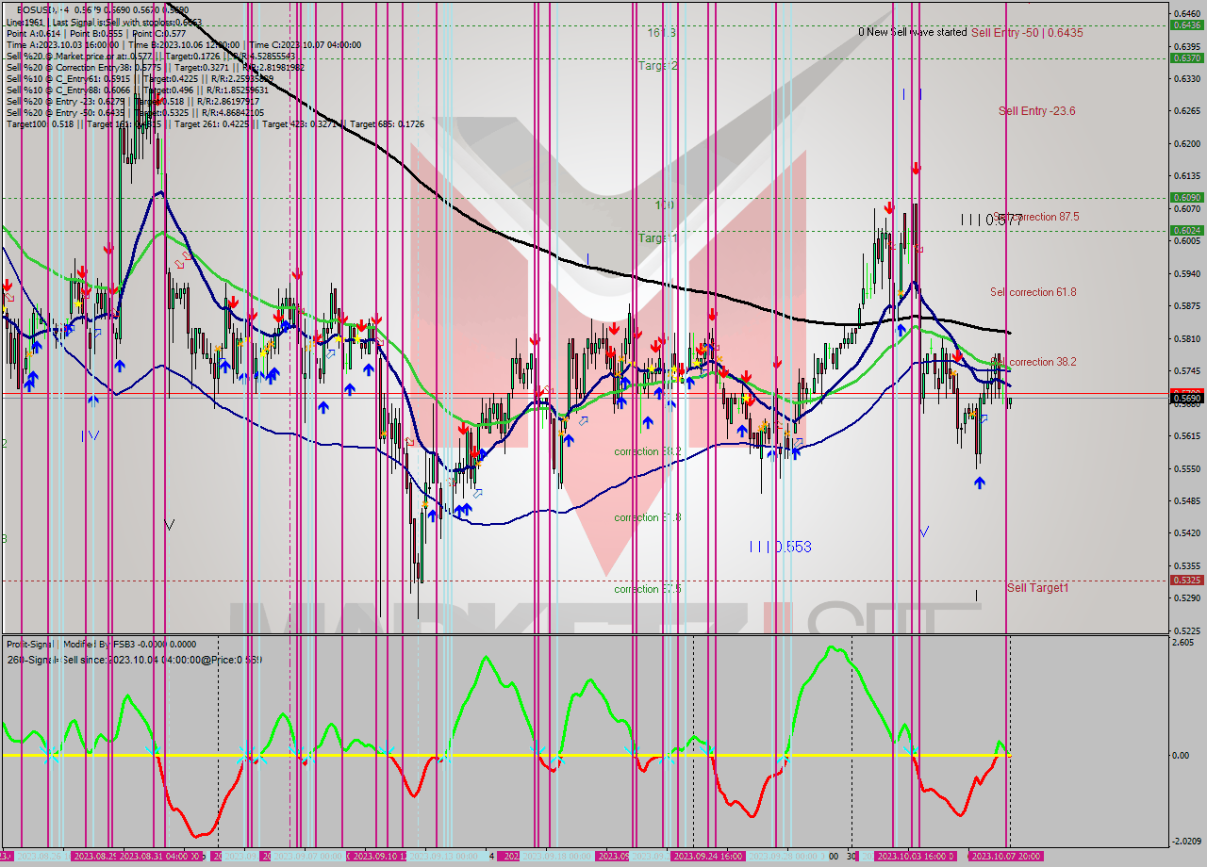Click the green 0.6436 price level tag
This screenshot has height=867, width=1207.
point(1185,25)
